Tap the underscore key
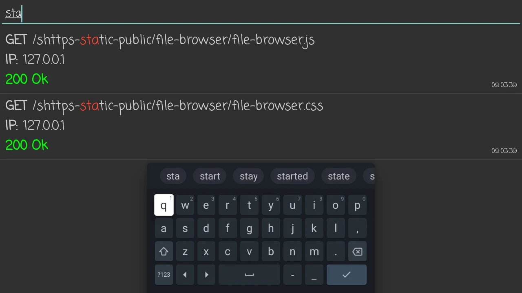Screen dimensions: 522x293 (314, 275)
